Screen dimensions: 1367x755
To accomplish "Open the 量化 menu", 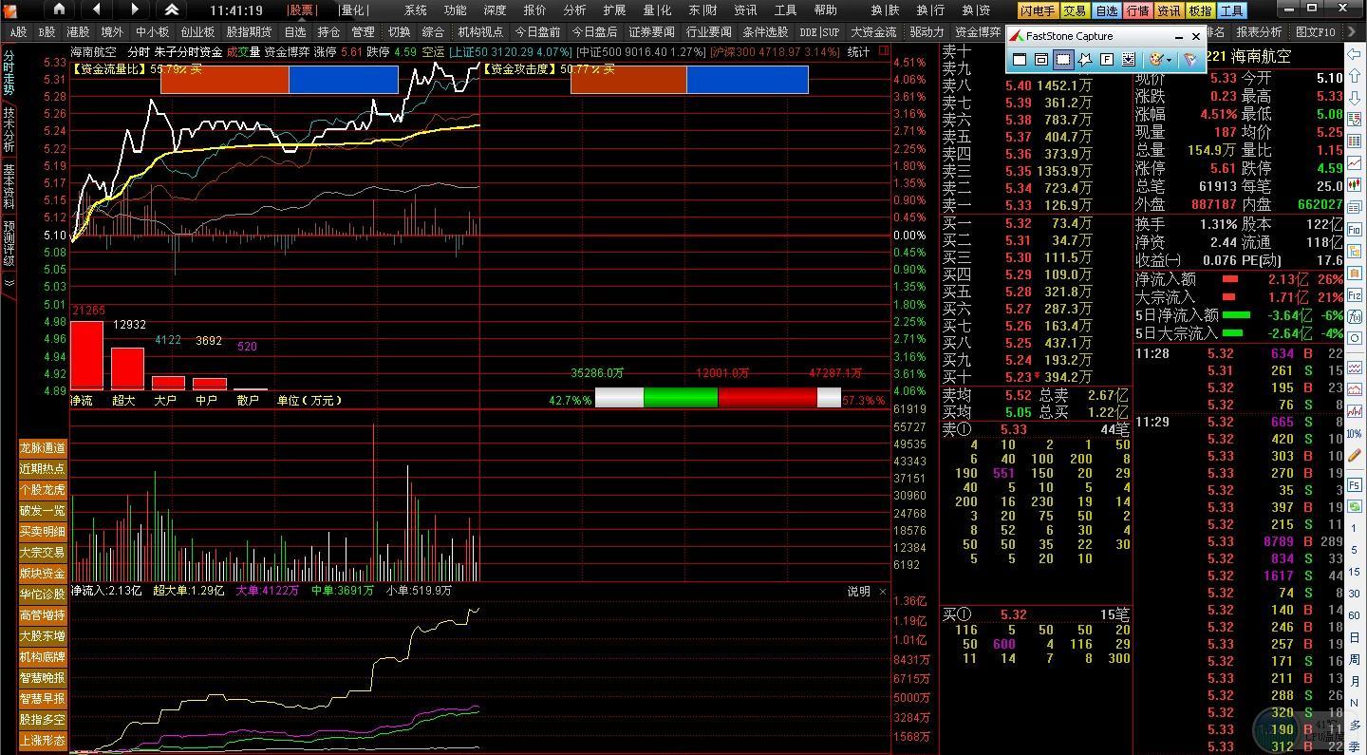I will pyautogui.click(x=353, y=10).
